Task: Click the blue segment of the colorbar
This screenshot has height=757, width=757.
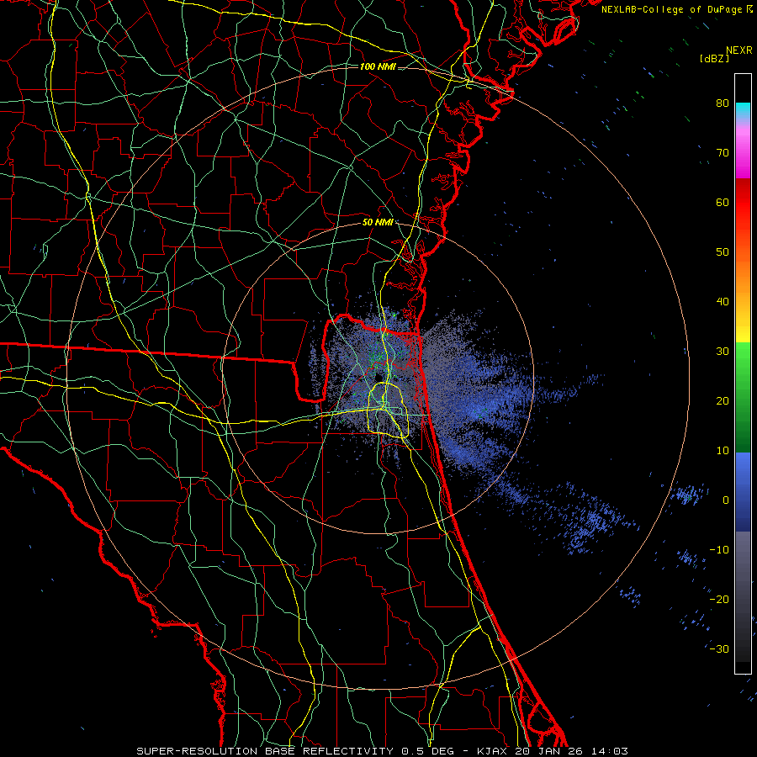Action: pos(743,491)
